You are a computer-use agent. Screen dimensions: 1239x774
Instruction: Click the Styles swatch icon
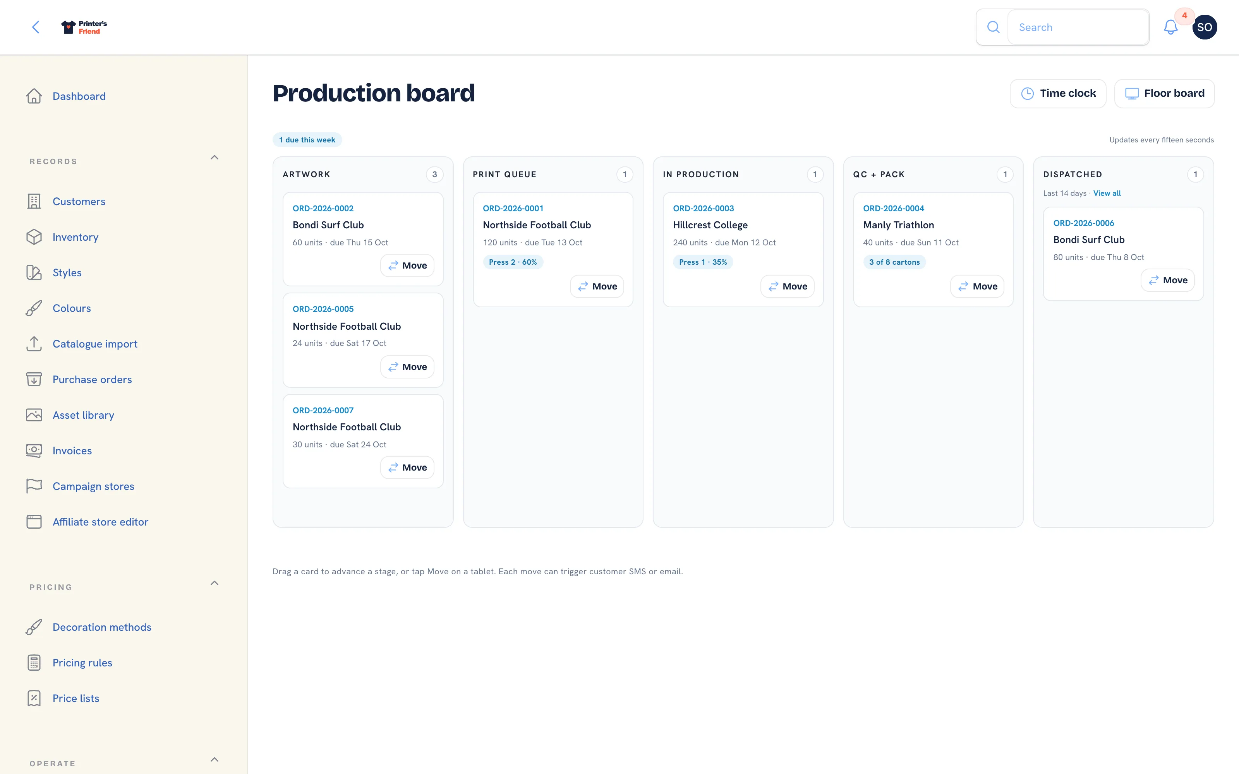34,272
